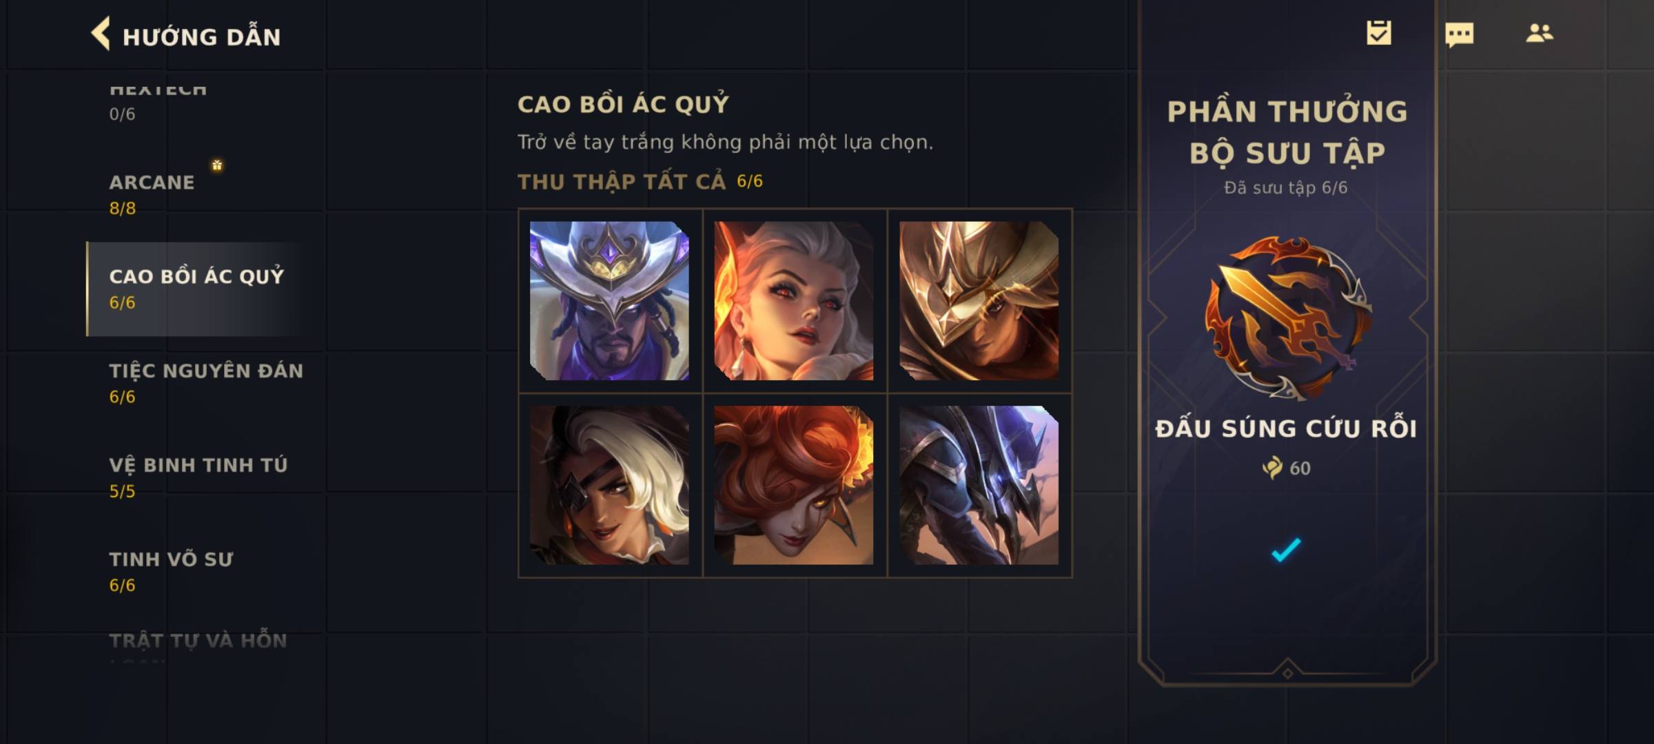The width and height of the screenshot is (1654, 744).
Task: Open the friends list icon
Action: (1539, 33)
